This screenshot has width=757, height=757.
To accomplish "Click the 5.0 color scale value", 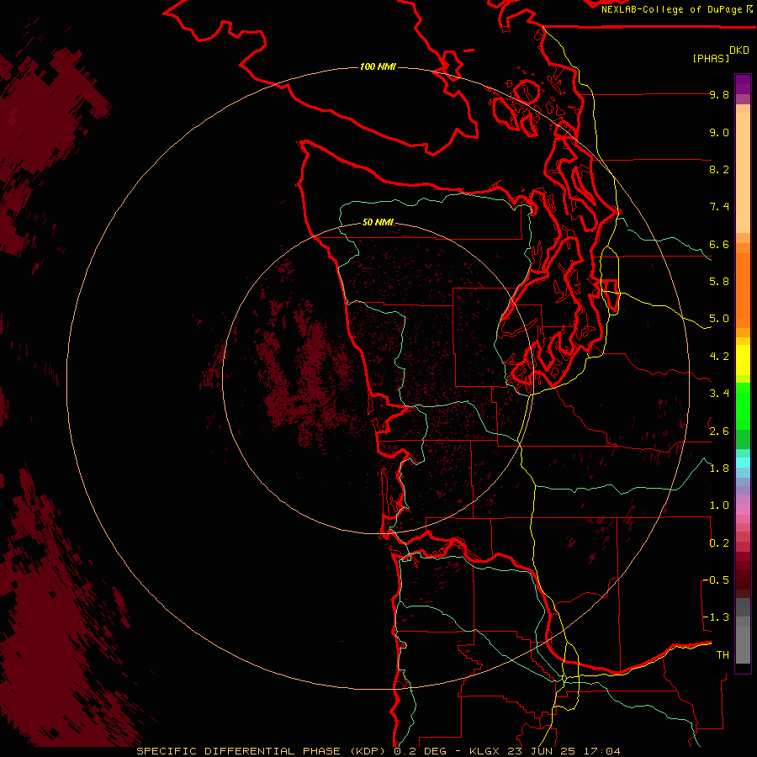I will [719, 319].
